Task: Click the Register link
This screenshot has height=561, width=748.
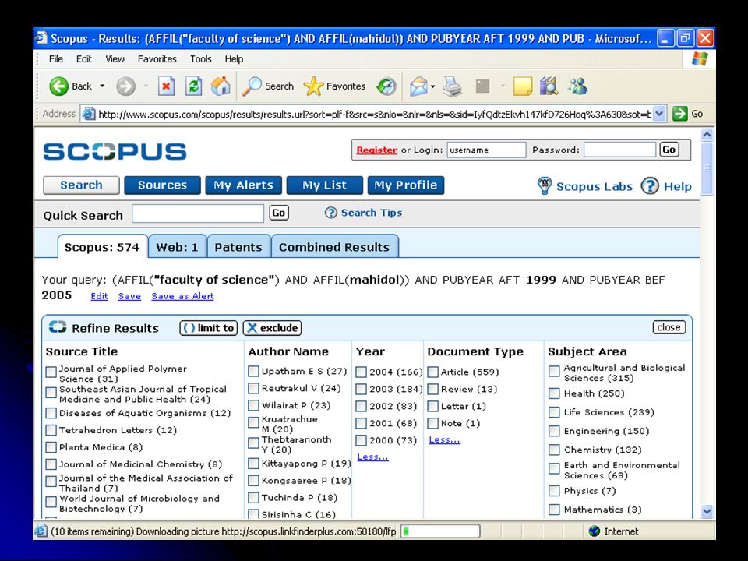Action: (x=377, y=150)
